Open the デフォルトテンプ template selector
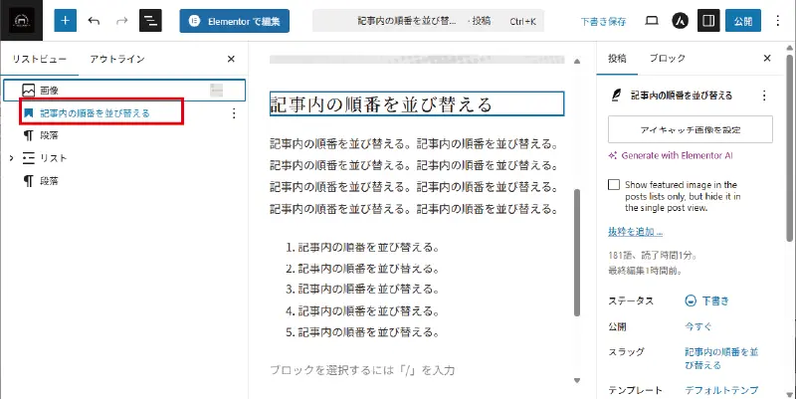 click(721, 390)
